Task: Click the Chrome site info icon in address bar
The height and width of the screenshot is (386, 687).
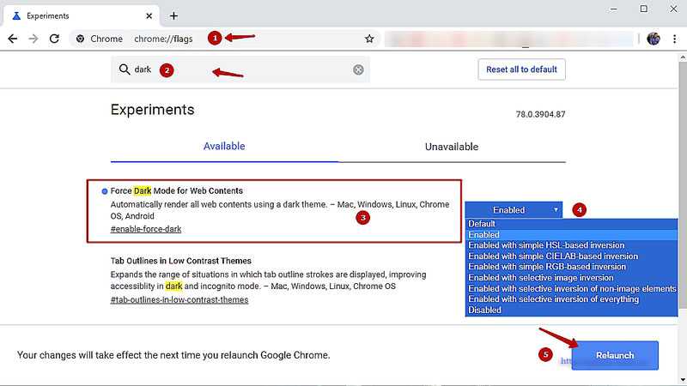Action: click(80, 39)
